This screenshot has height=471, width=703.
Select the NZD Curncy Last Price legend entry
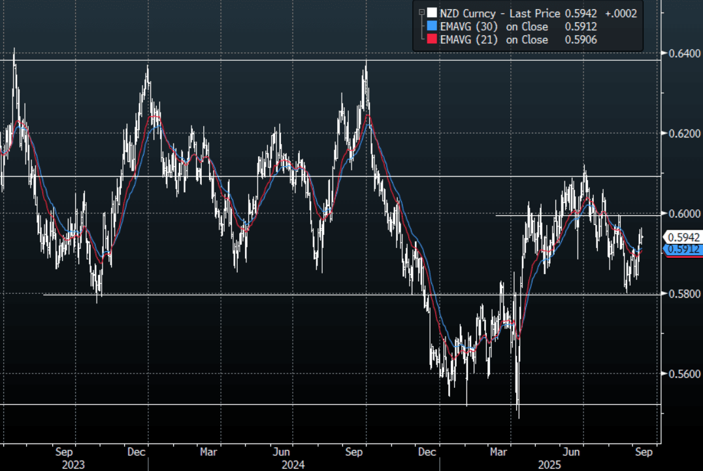click(500, 12)
